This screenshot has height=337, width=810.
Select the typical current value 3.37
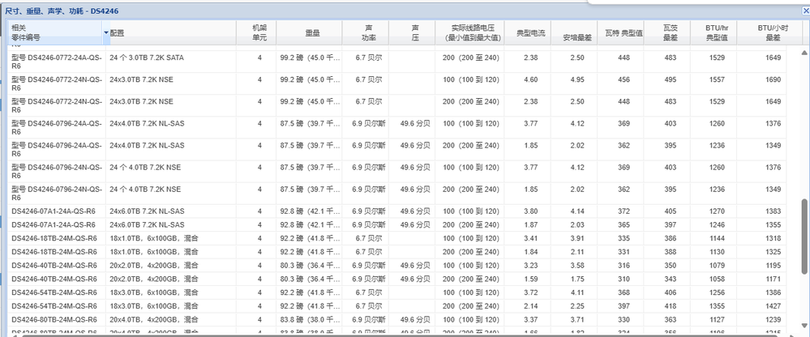coord(530,319)
